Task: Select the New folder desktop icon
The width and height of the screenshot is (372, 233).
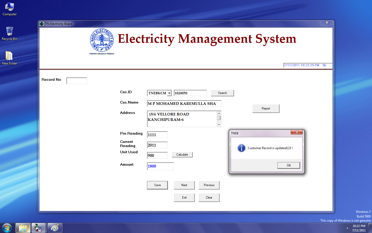Action: [x=10, y=58]
